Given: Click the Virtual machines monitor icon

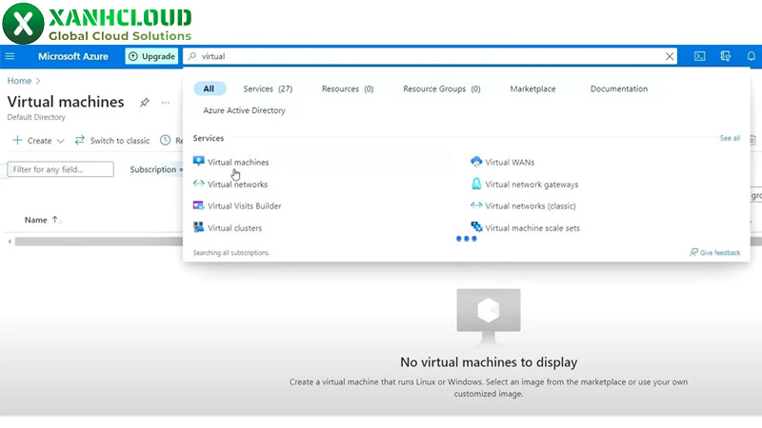Looking at the screenshot, I should (x=198, y=161).
